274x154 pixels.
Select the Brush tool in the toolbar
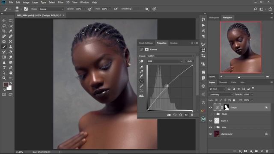(x=4, y=47)
